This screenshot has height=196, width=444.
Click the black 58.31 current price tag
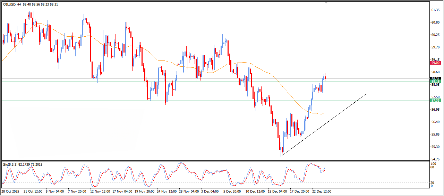435,78
